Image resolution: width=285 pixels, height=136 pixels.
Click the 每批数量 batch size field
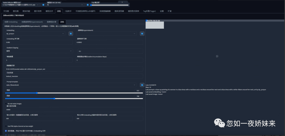tap(39, 60)
